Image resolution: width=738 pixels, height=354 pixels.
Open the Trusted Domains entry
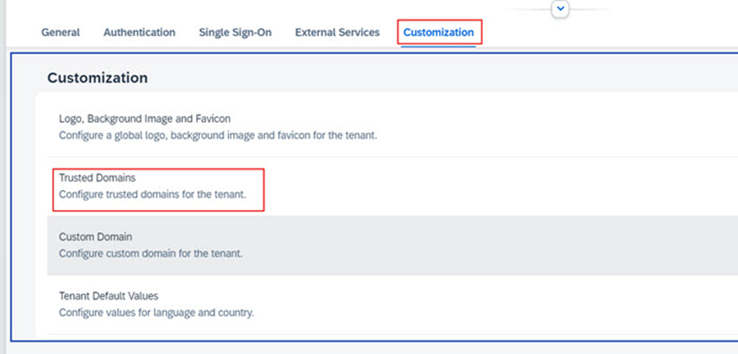[97, 178]
